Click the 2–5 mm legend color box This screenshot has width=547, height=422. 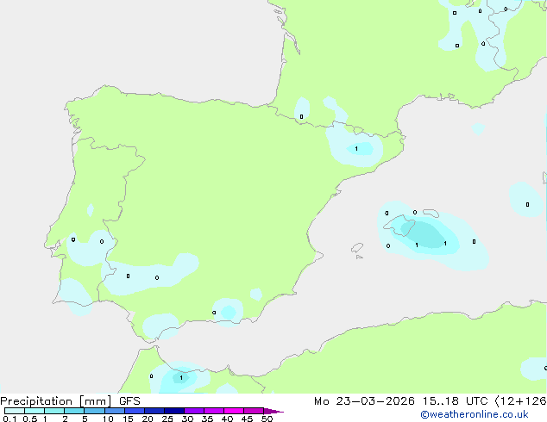pyautogui.click(x=74, y=411)
